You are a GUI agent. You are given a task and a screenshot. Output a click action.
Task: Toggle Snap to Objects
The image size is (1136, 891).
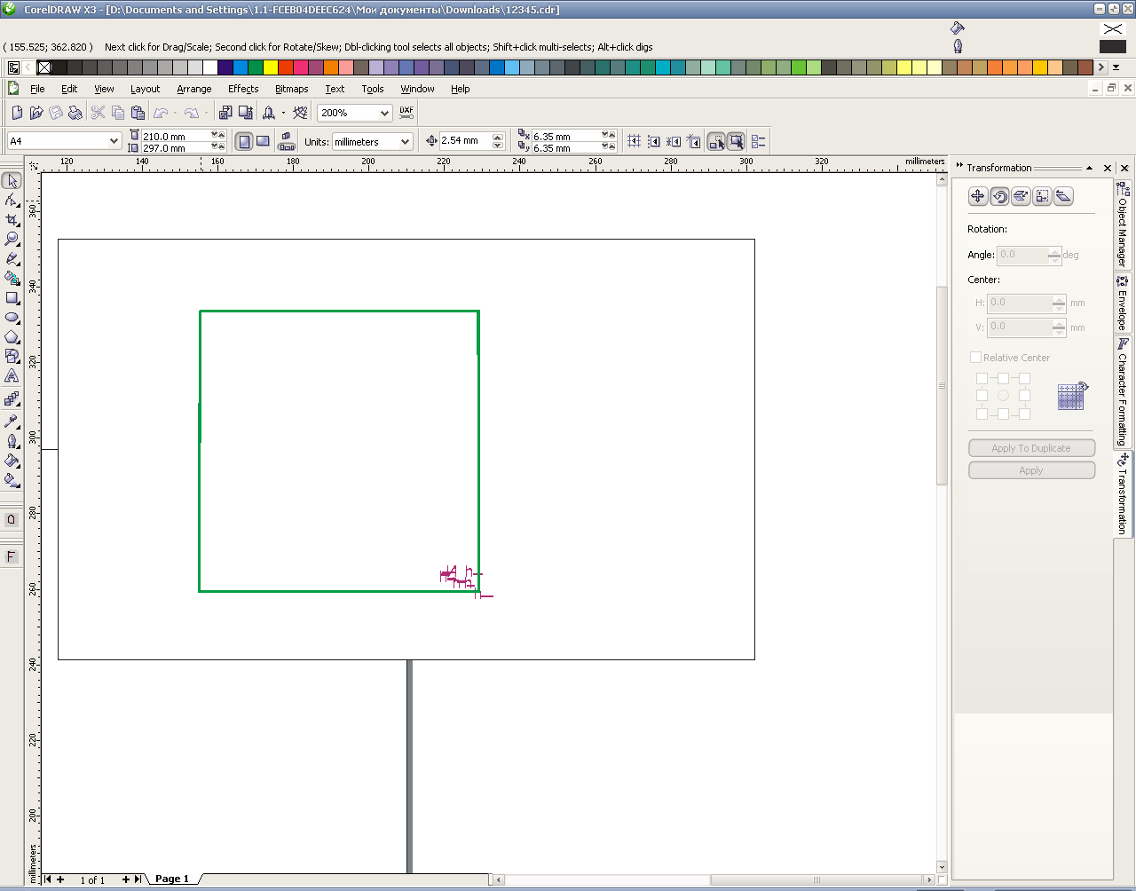point(674,141)
